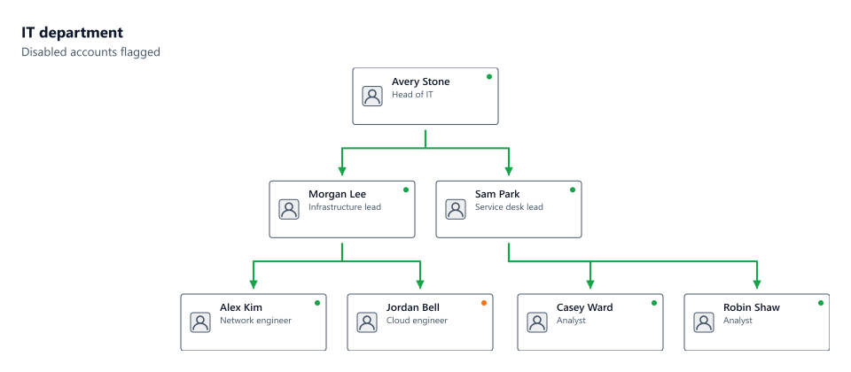Select the name Casey Ward

[x=584, y=307]
